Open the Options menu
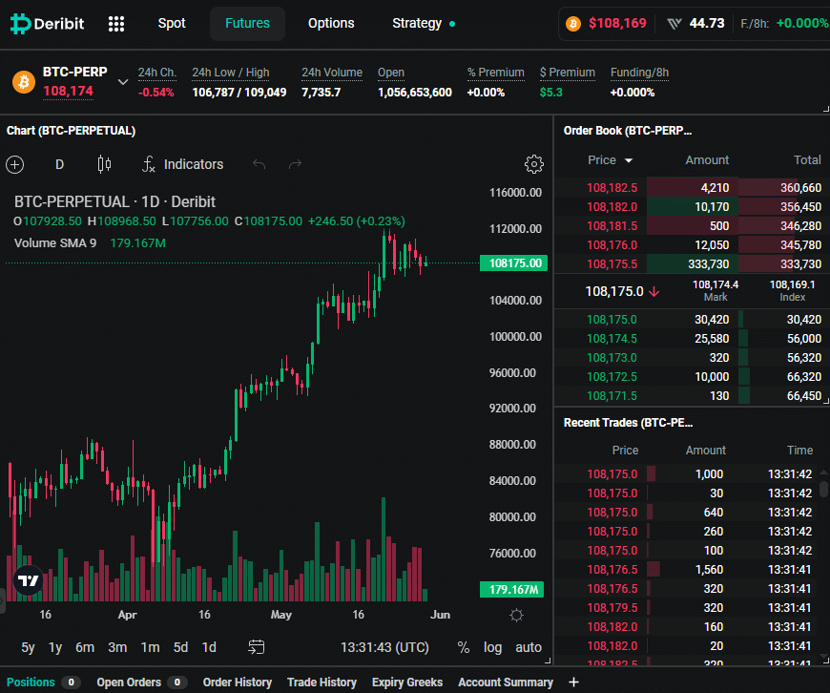 click(x=331, y=23)
